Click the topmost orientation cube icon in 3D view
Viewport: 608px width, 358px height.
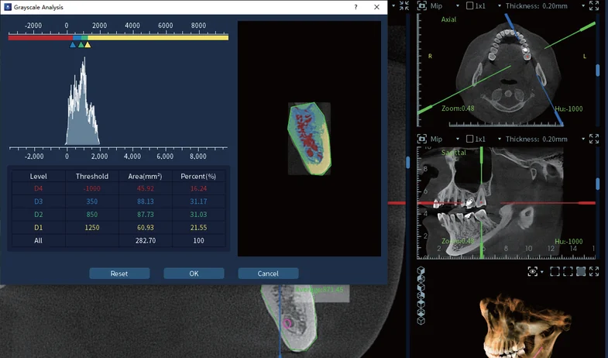click(421, 270)
